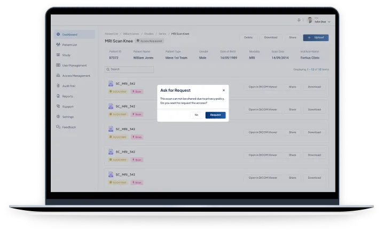Click the last SC_MRI_342 file icon

click(111, 174)
